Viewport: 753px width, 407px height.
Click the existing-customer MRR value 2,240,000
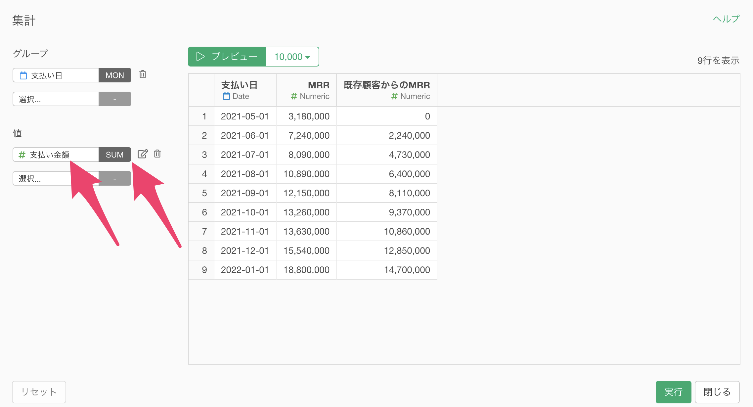click(x=387, y=135)
